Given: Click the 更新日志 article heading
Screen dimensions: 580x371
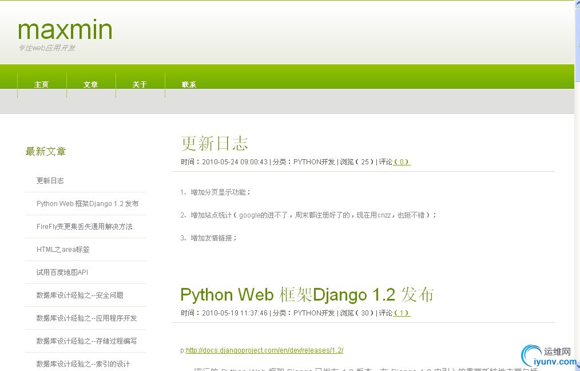Looking at the screenshot, I should [x=214, y=144].
